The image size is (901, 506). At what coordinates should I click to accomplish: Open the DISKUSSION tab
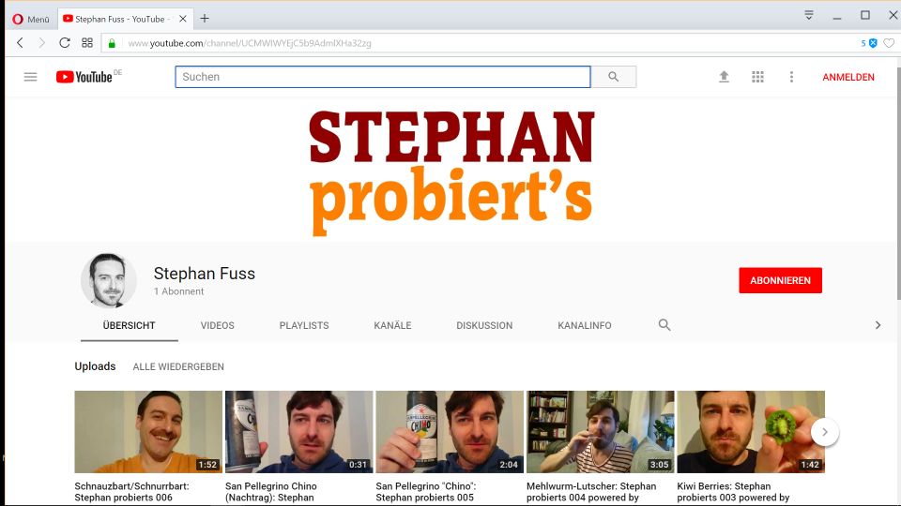click(x=484, y=325)
